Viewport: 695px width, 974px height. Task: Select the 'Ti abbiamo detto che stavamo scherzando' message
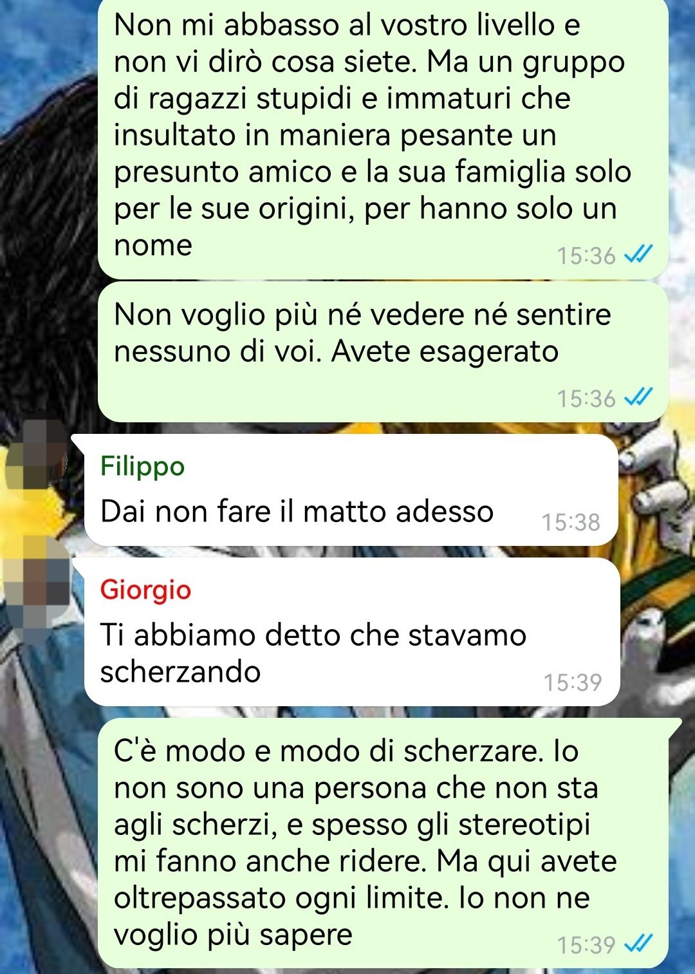coord(352,632)
